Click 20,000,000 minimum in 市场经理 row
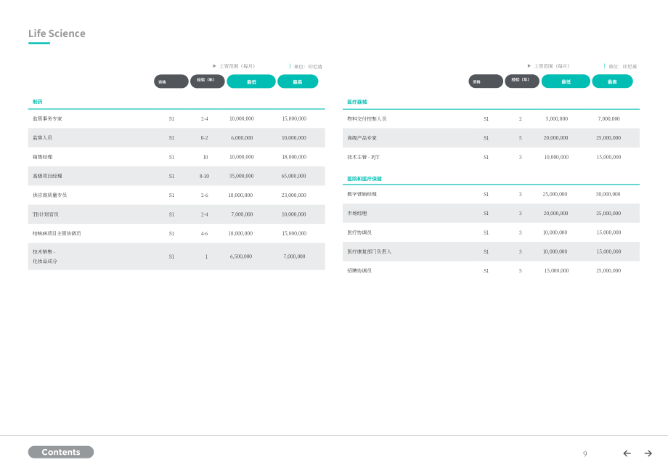The image size is (668, 473). point(556,214)
